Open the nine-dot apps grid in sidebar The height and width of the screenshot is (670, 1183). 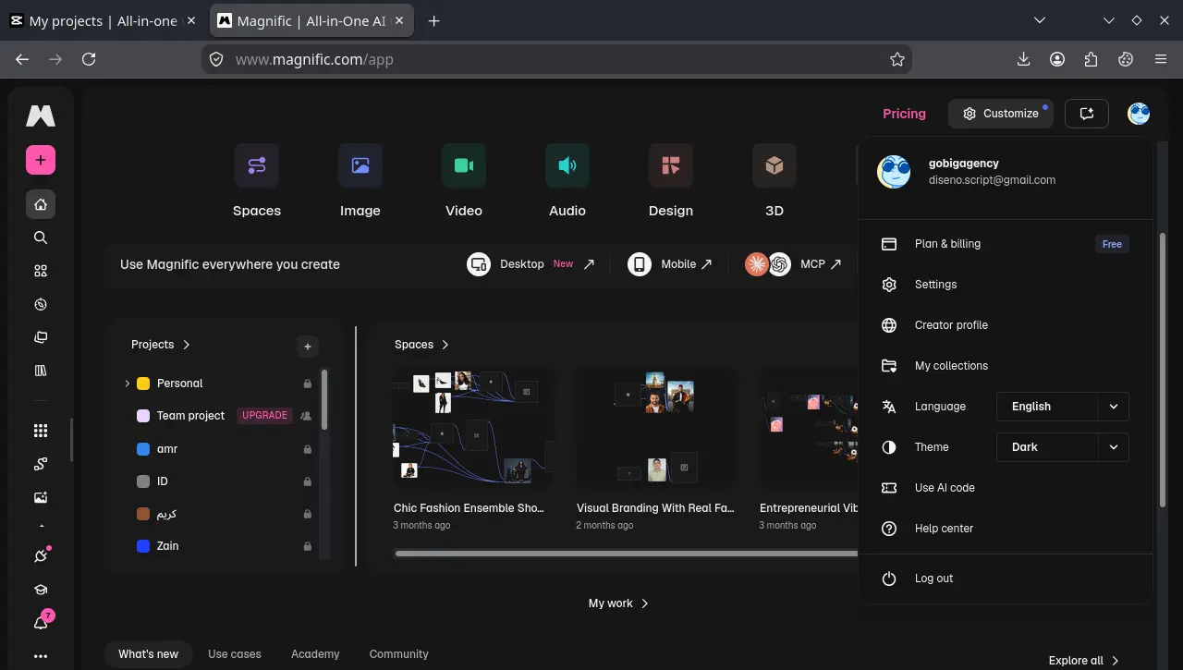coord(41,431)
